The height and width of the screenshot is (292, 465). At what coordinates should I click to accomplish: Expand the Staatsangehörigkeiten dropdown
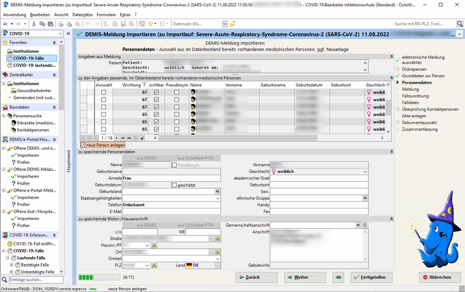tap(218, 198)
